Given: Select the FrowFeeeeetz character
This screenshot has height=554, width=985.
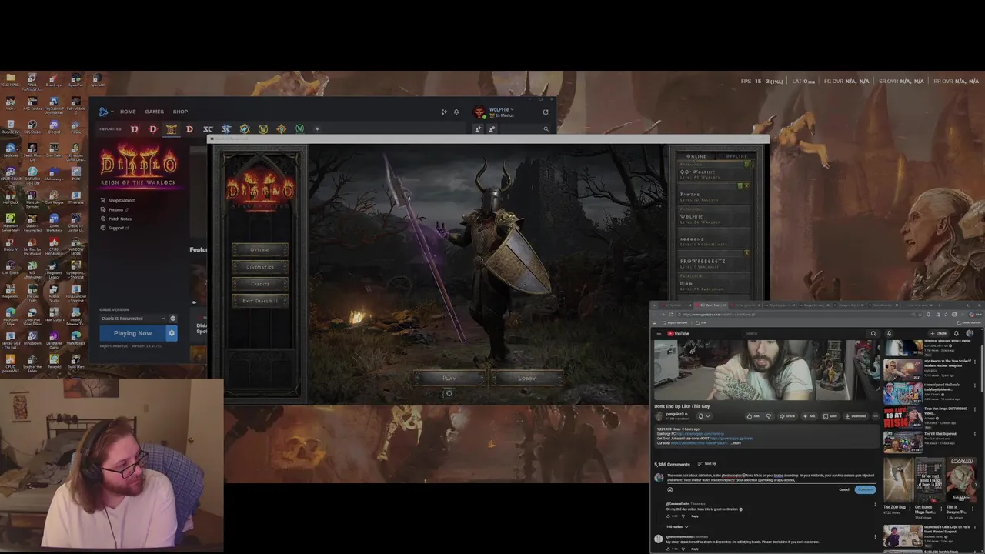Looking at the screenshot, I should [716, 260].
